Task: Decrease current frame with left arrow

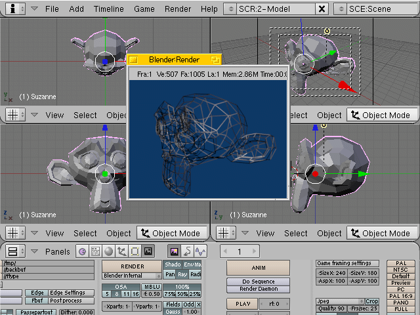Action: point(225,251)
